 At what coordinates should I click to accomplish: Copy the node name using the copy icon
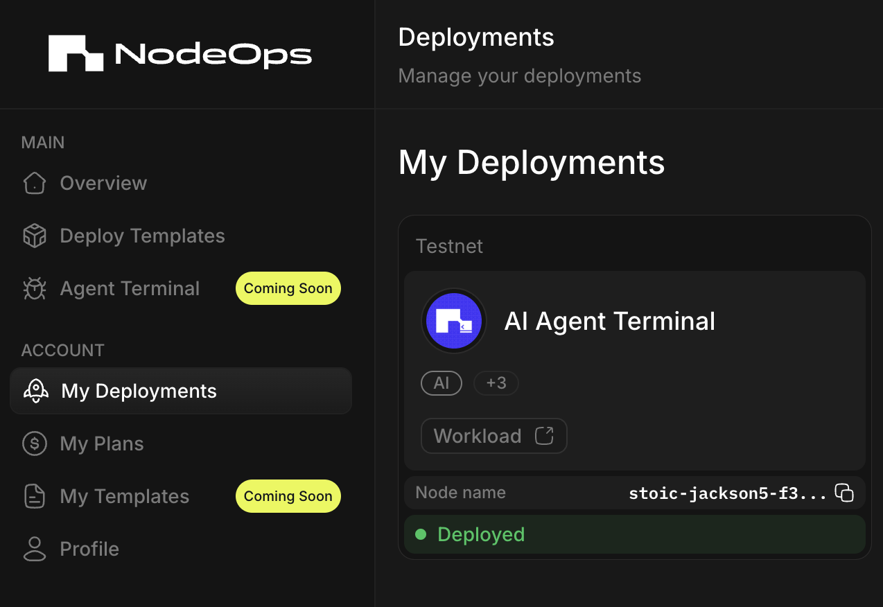[844, 493]
